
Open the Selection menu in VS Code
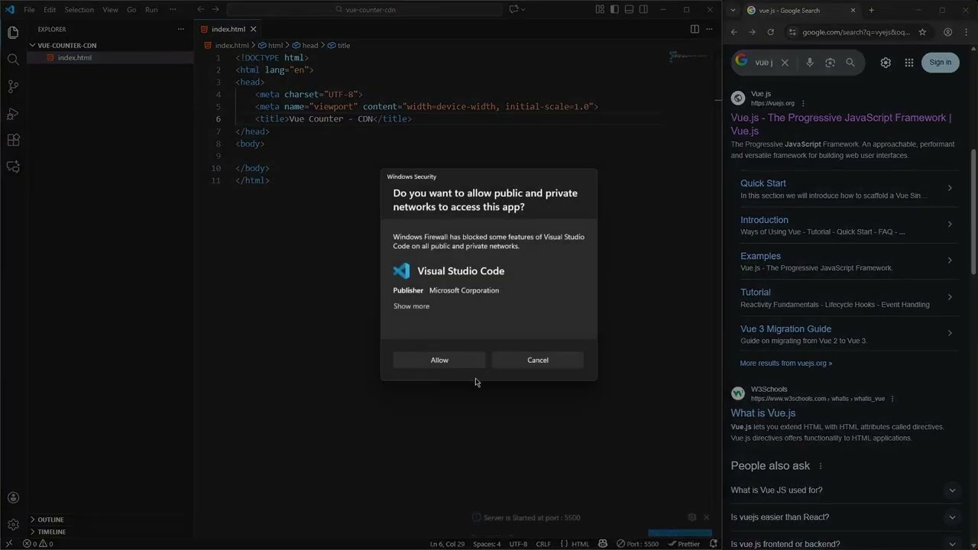point(79,10)
